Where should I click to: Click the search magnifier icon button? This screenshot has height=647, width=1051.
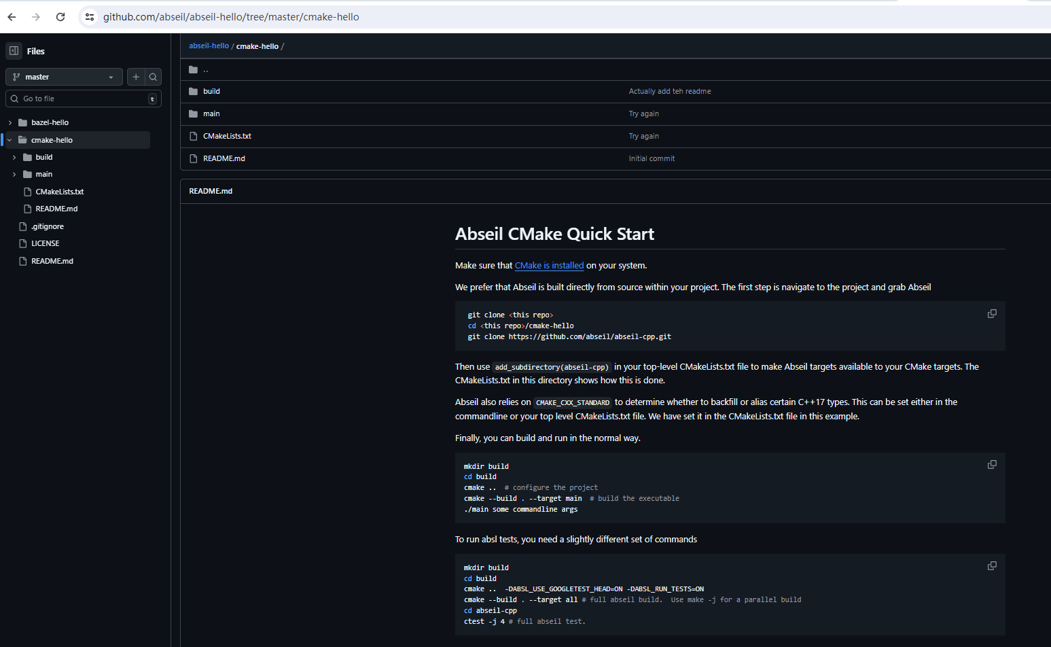153,77
